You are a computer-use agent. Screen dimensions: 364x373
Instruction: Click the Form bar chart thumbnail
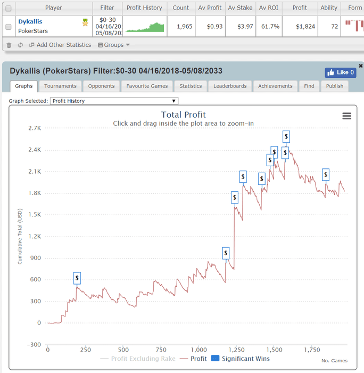(354, 26)
